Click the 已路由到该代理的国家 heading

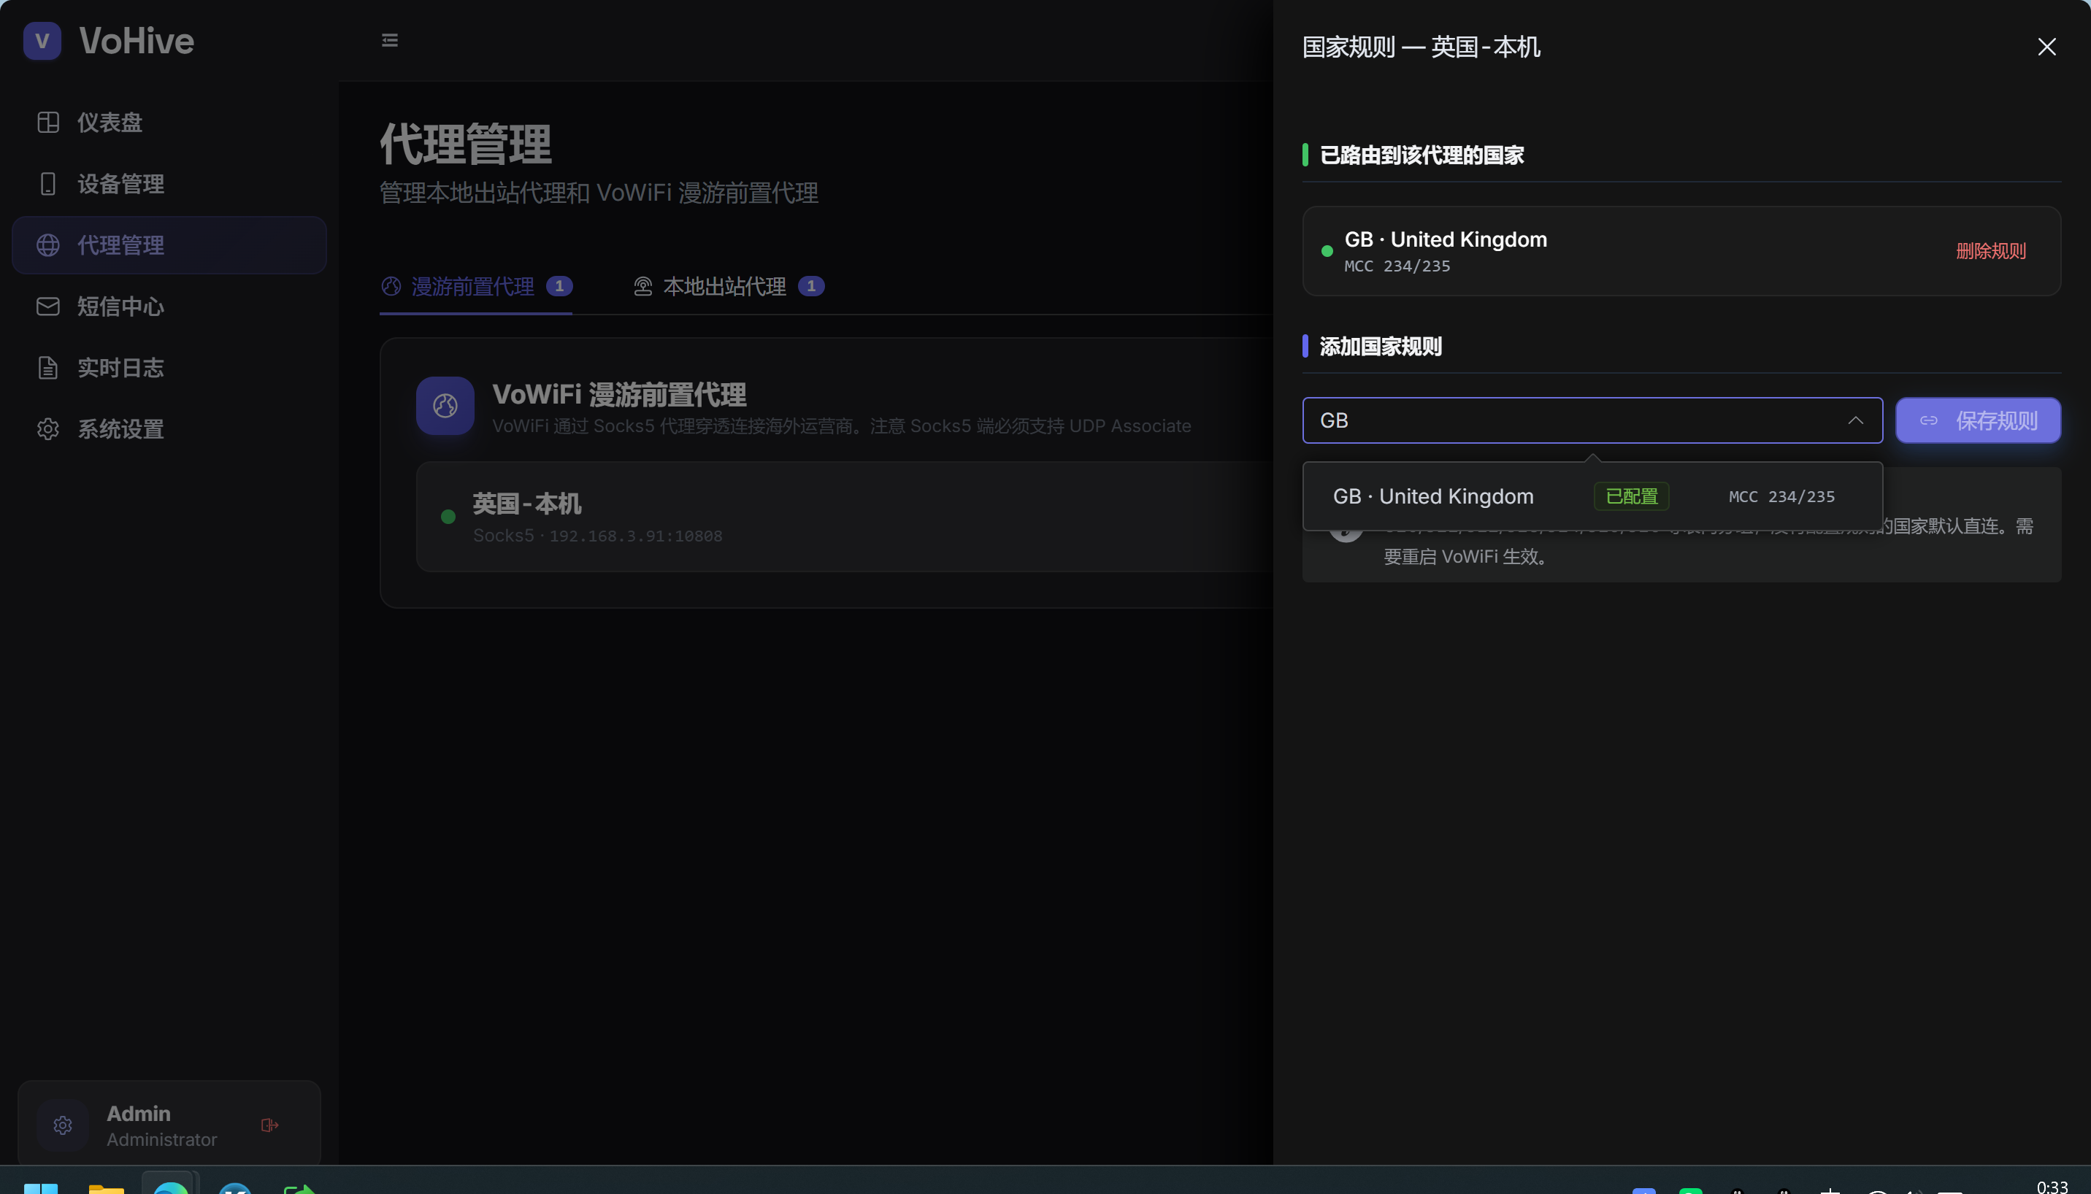(1422, 155)
